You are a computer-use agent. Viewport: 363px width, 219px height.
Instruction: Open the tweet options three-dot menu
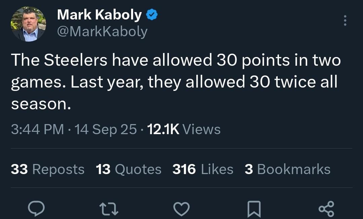tap(345, 21)
